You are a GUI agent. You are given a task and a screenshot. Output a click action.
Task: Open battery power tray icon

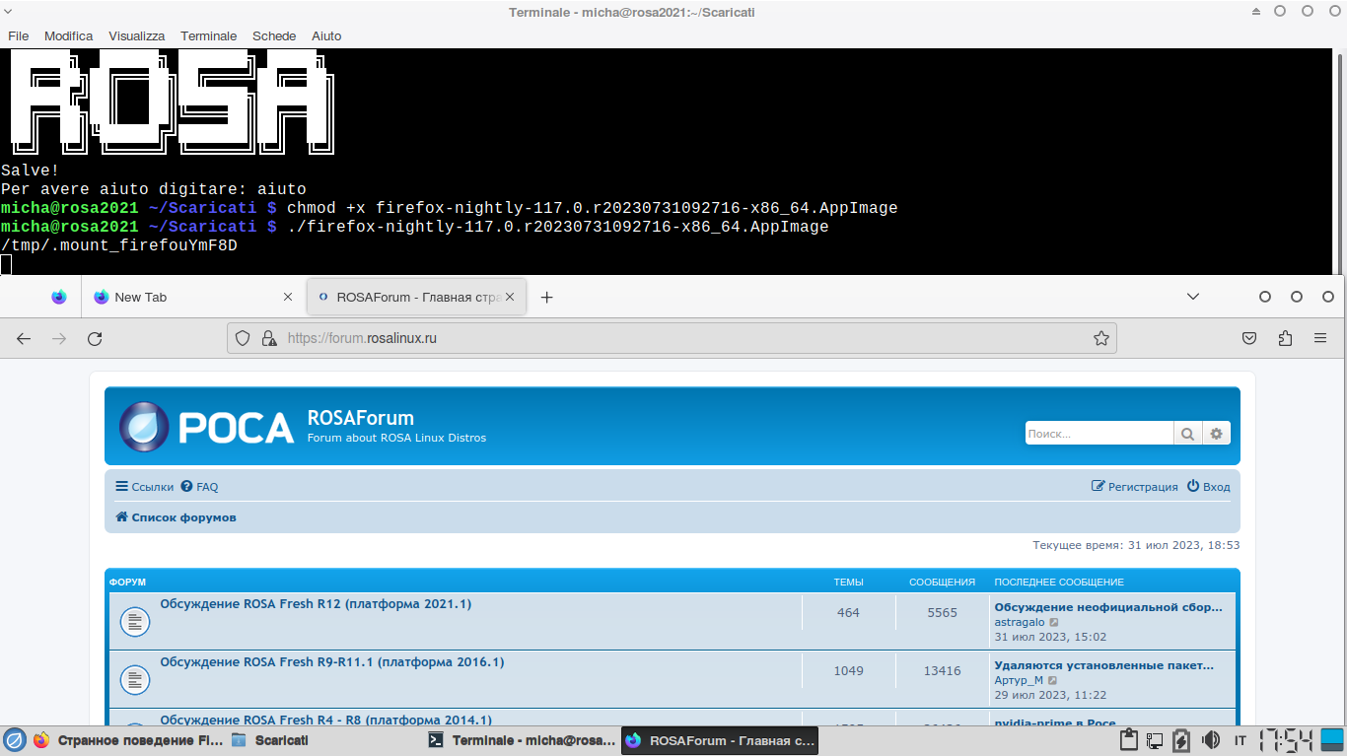coord(1180,740)
